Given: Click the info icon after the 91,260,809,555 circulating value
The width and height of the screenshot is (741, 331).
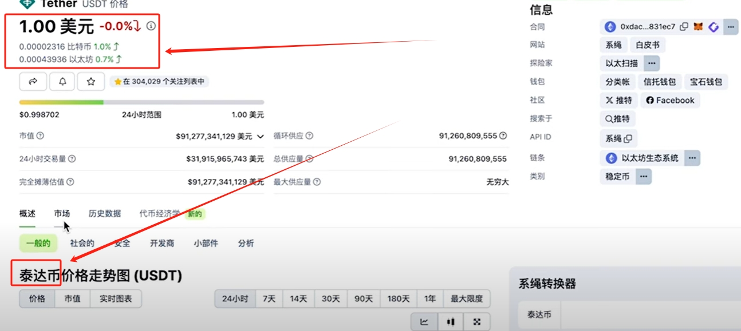Looking at the screenshot, I should click(503, 136).
